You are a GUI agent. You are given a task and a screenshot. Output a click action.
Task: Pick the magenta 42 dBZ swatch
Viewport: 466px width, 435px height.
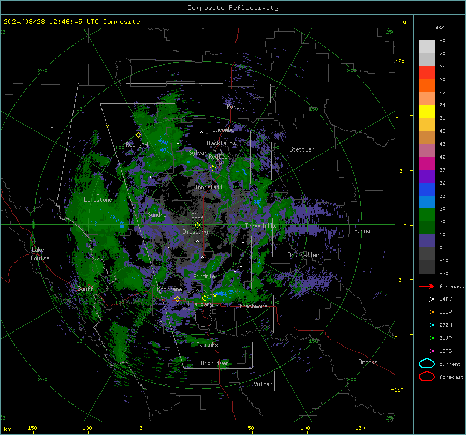point(427,163)
